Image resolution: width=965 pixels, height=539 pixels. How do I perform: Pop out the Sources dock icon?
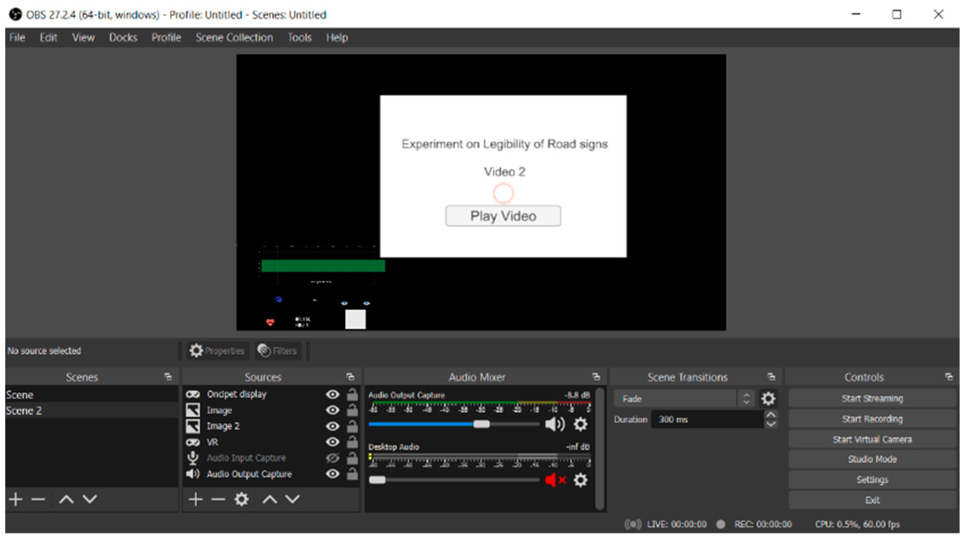click(350, 377)
